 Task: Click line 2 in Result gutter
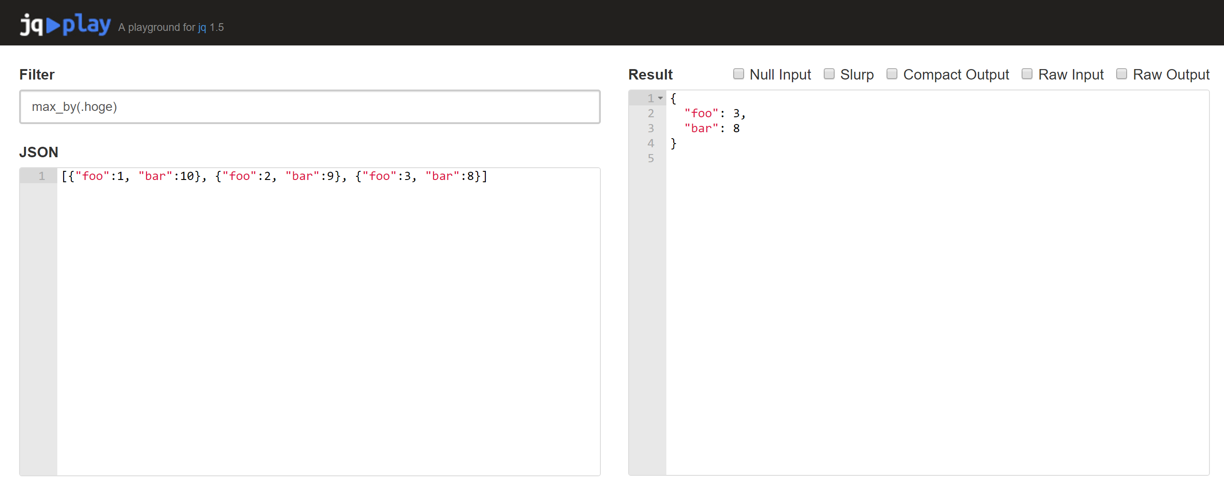(x=650, y=114)
